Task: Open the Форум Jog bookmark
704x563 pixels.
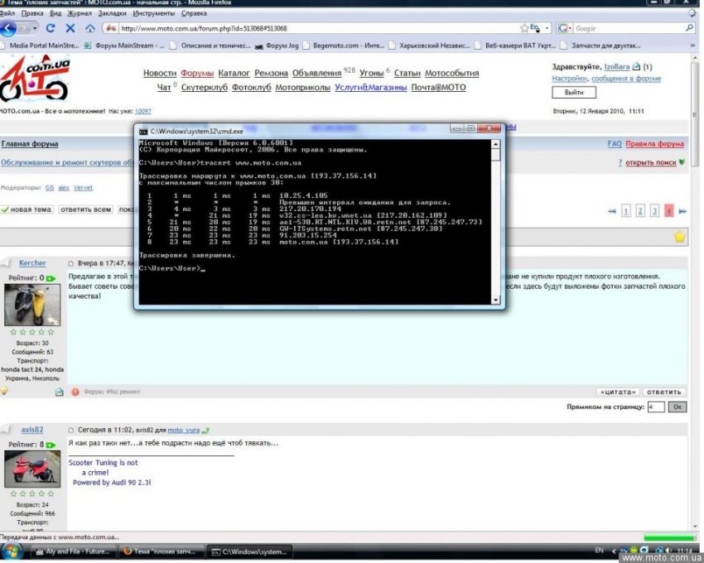Action: [x=277, y=46]
